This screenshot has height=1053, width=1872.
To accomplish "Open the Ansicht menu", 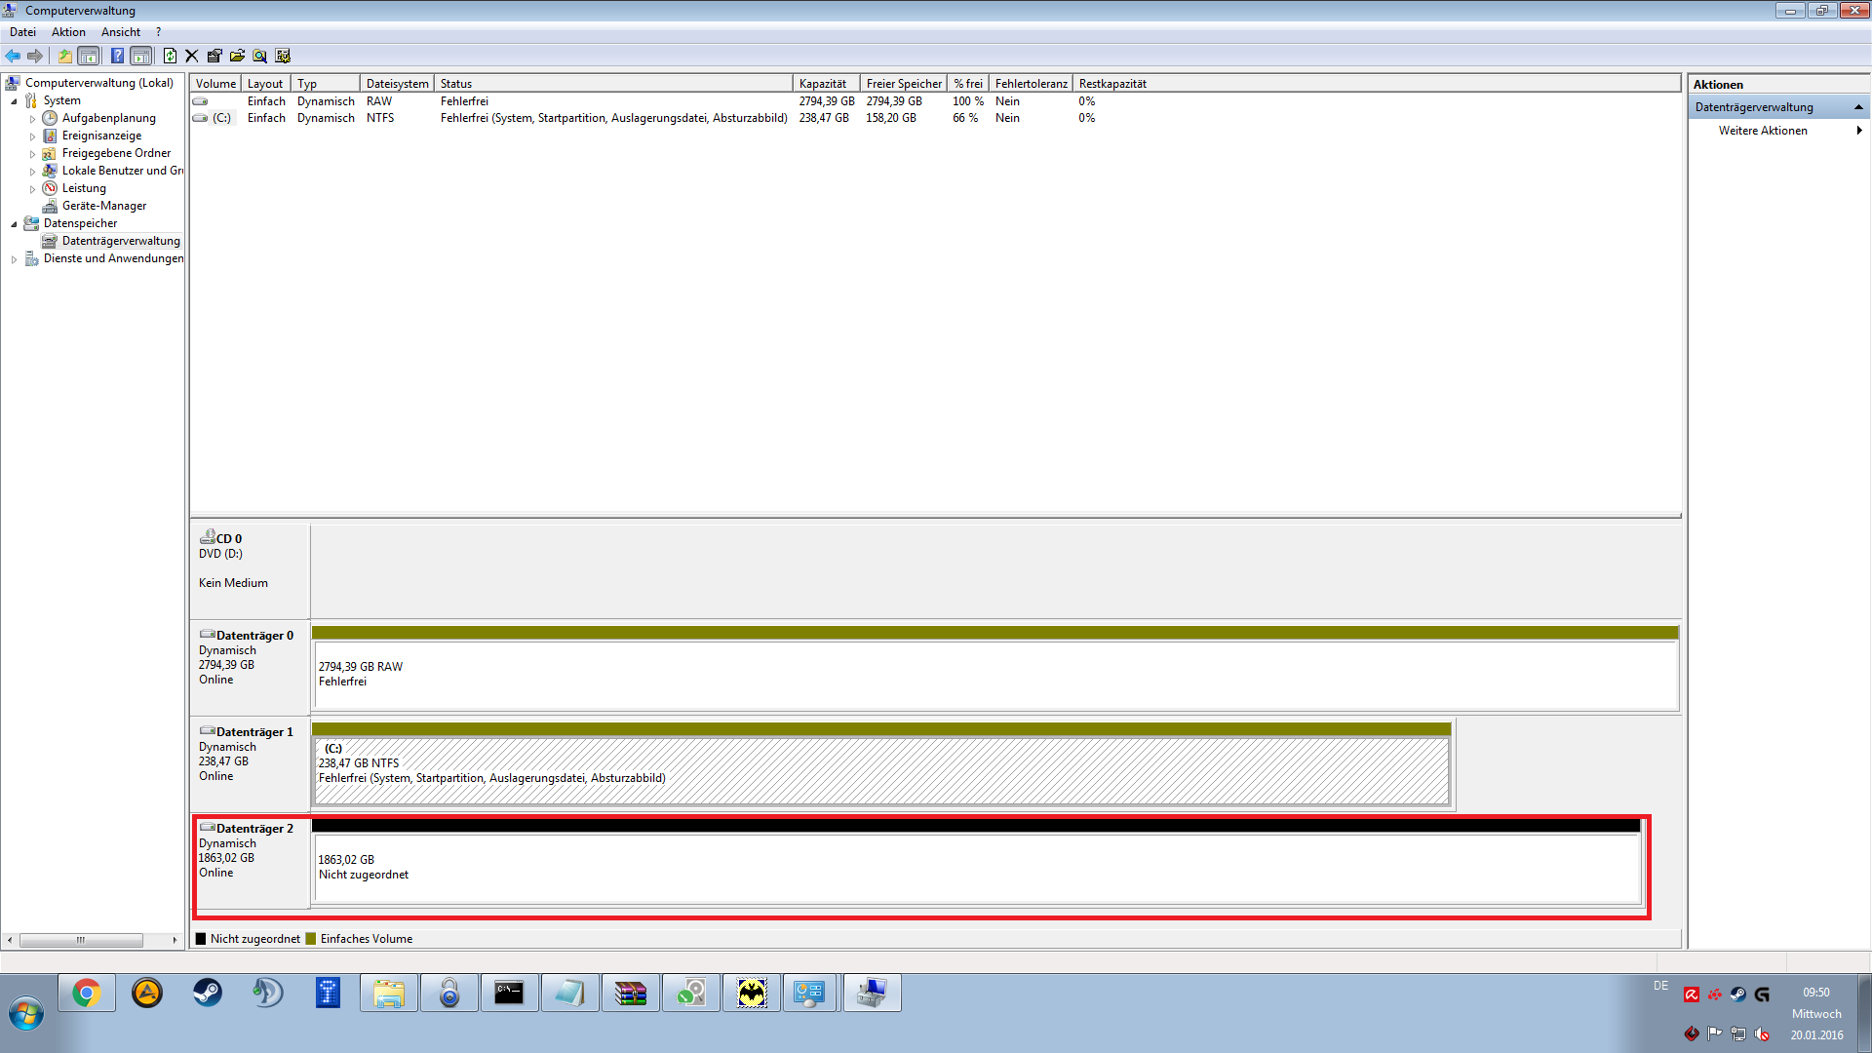I will point(120,32).
